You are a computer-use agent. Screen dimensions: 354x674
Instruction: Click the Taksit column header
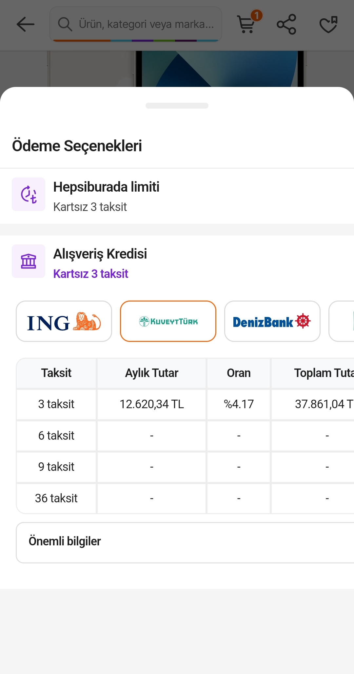click(x=56, y=373)
